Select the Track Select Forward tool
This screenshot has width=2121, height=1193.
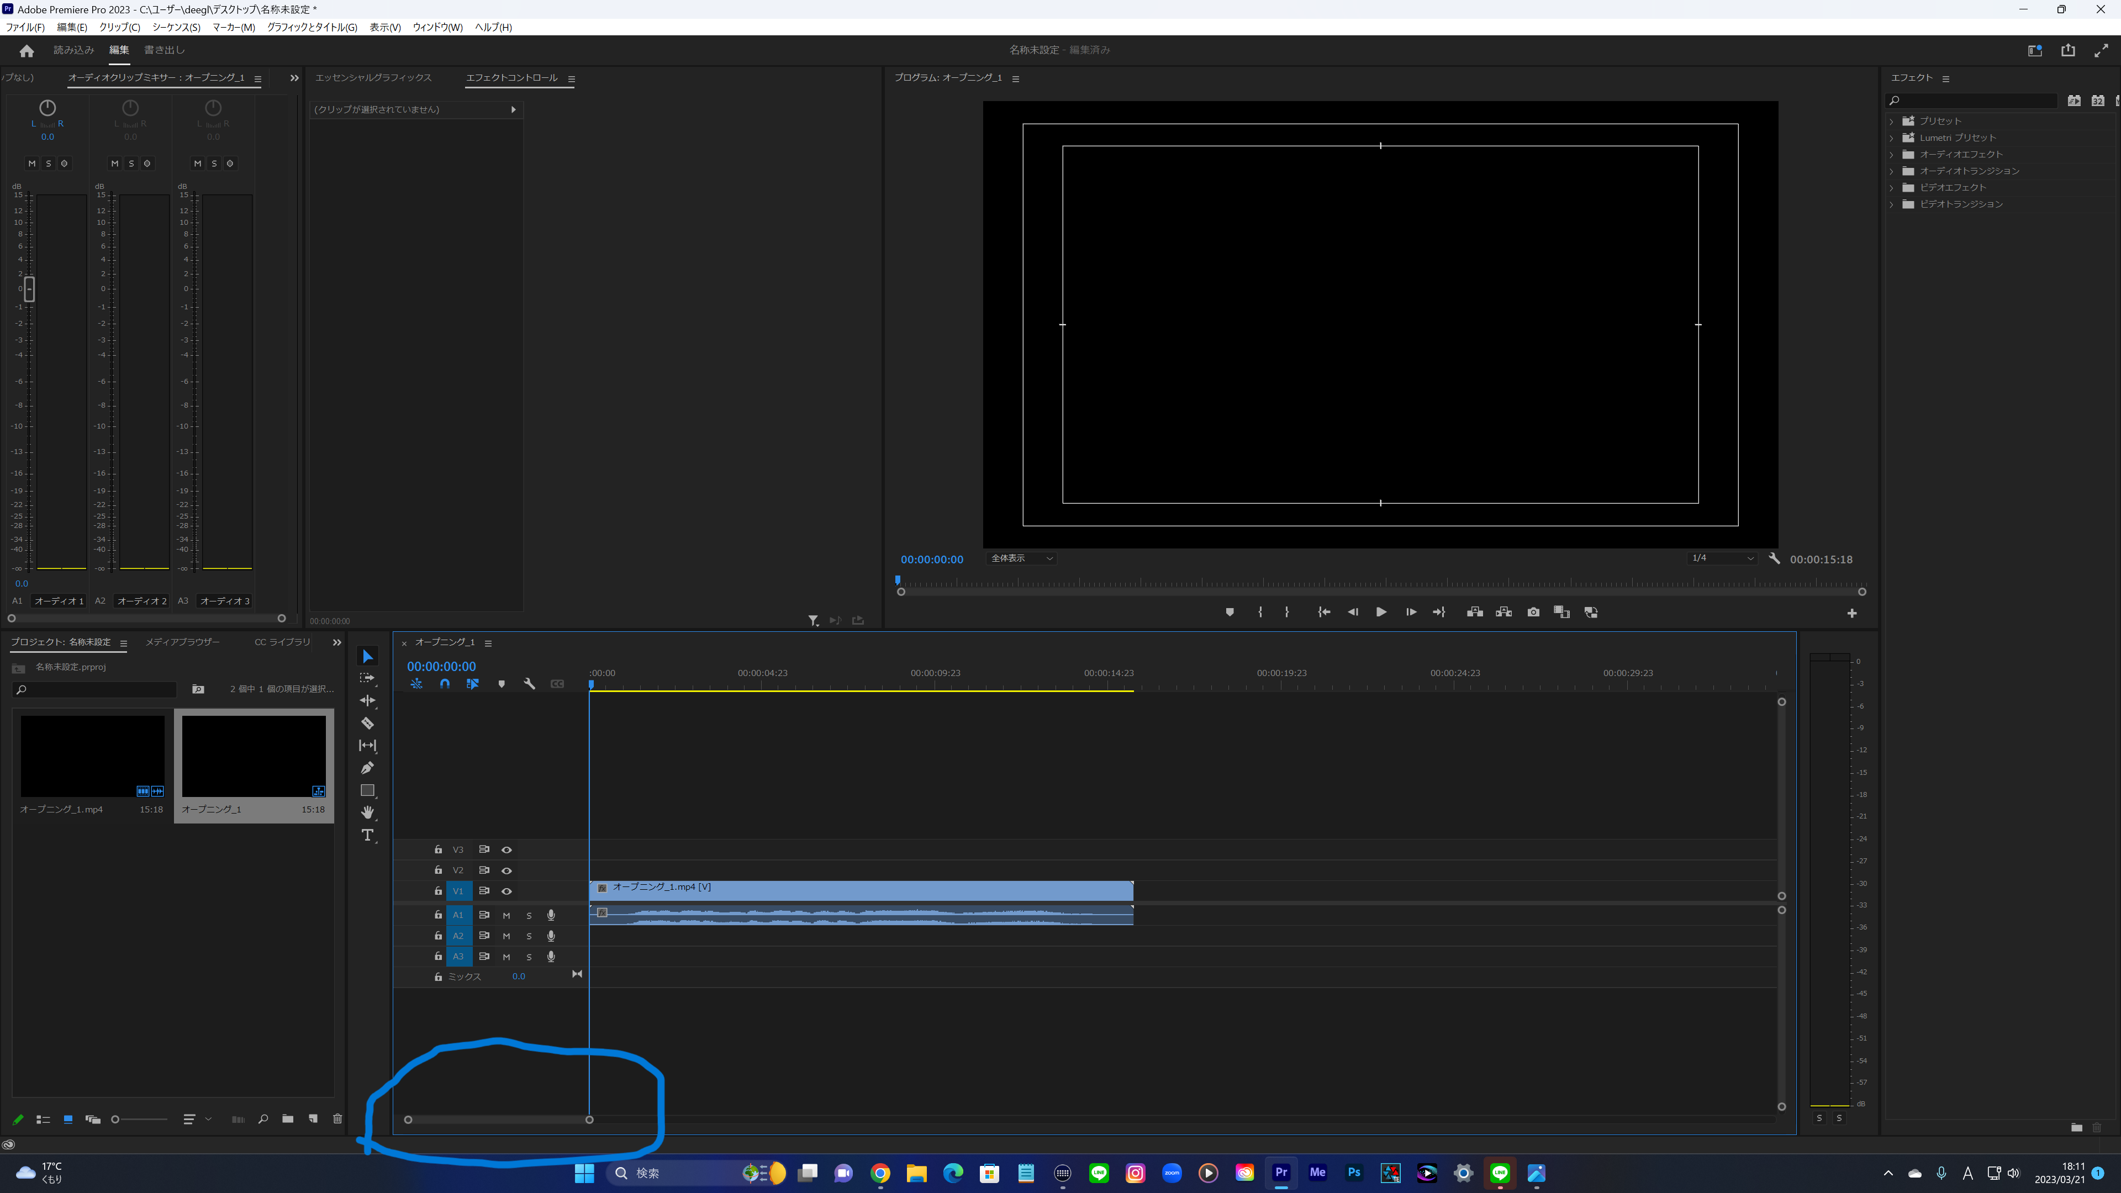click(367, 678)
